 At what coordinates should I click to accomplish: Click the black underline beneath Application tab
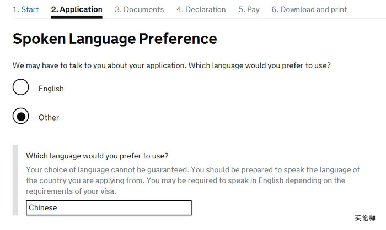click(x=77, y=17)
